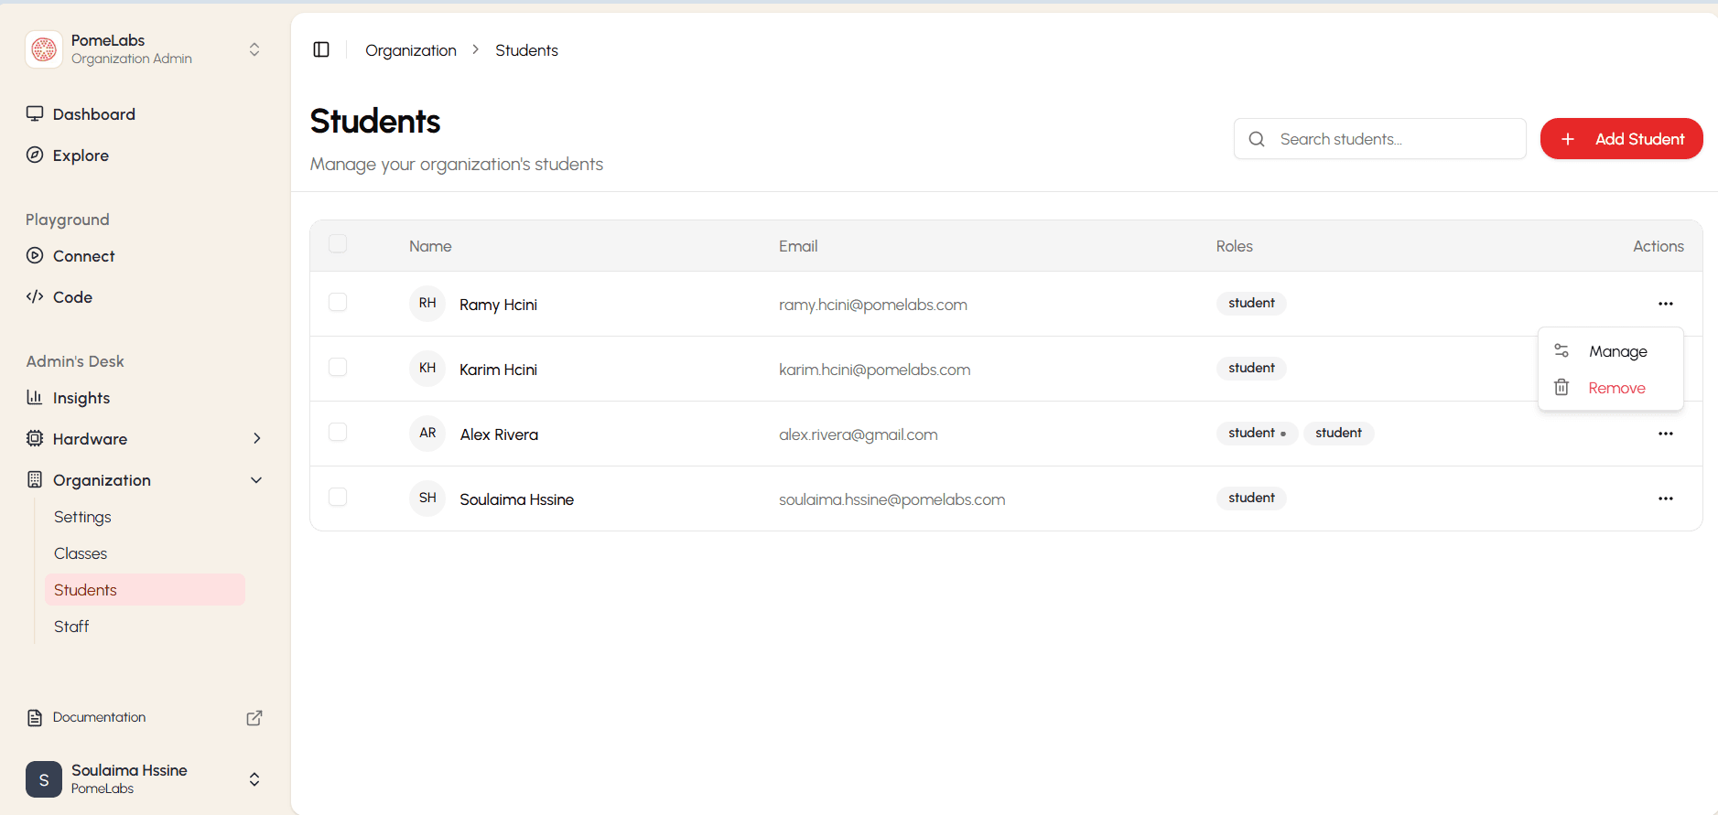Collapse the Organization section chevron
The height and width of the screenshot is (815, 1718).
[x=256, y=479]
